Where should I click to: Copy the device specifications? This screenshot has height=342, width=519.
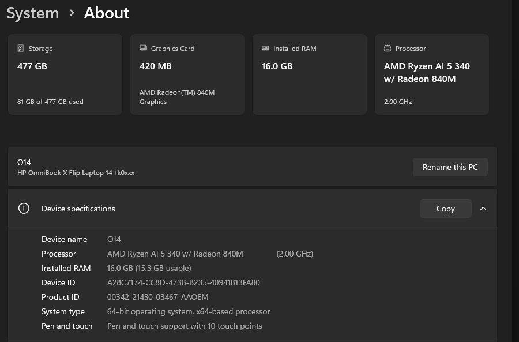(445, 209)
